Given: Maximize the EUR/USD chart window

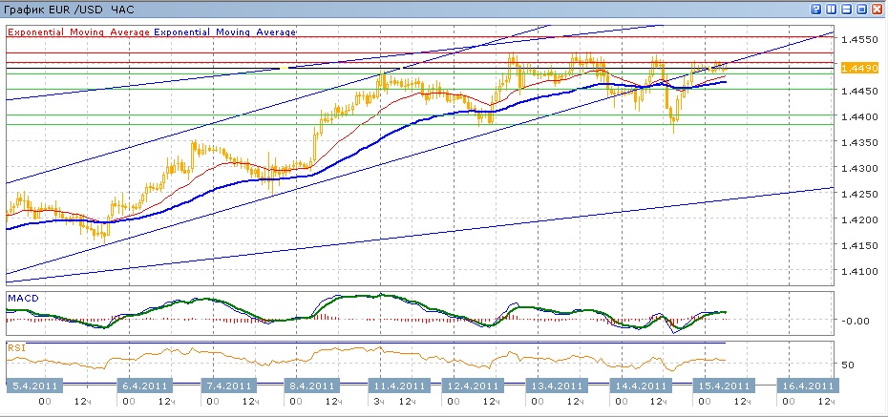Looking at the screenshot, I should tap(862, 9).
